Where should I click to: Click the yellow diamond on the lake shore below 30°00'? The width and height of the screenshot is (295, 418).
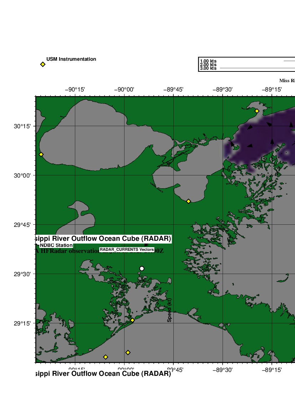click(x=189, y=201)
